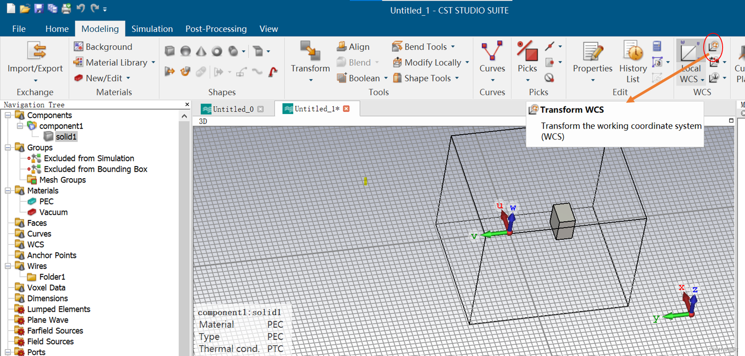Switch to the Untitled_0 document tab

(233, 109)
